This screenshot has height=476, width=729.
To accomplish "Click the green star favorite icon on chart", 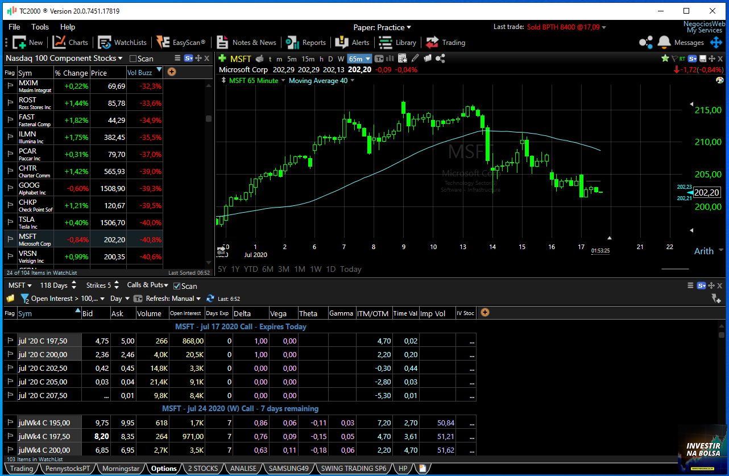I will pos(665,59).
